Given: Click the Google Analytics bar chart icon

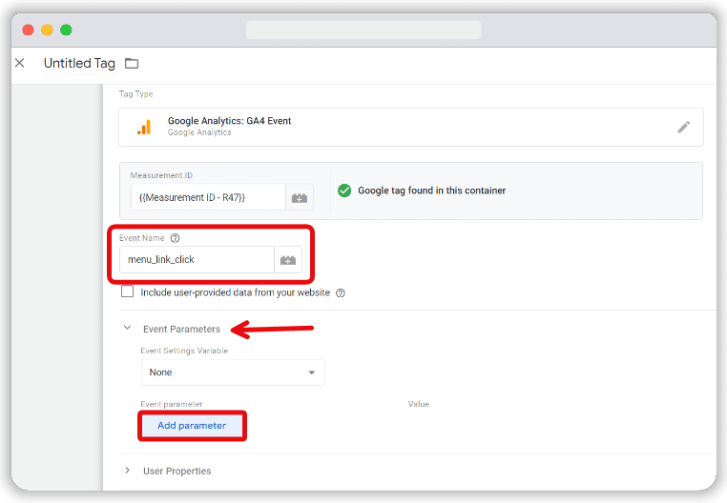Looking at the screenshot, I should click(x=144, y=127).
